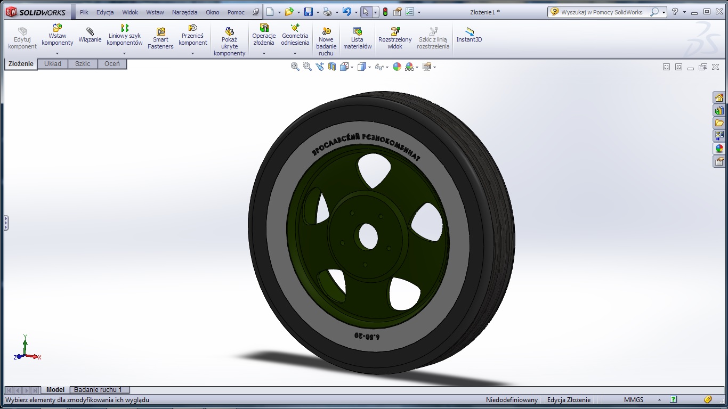Switch to the Układ tab

coord(53,64)
